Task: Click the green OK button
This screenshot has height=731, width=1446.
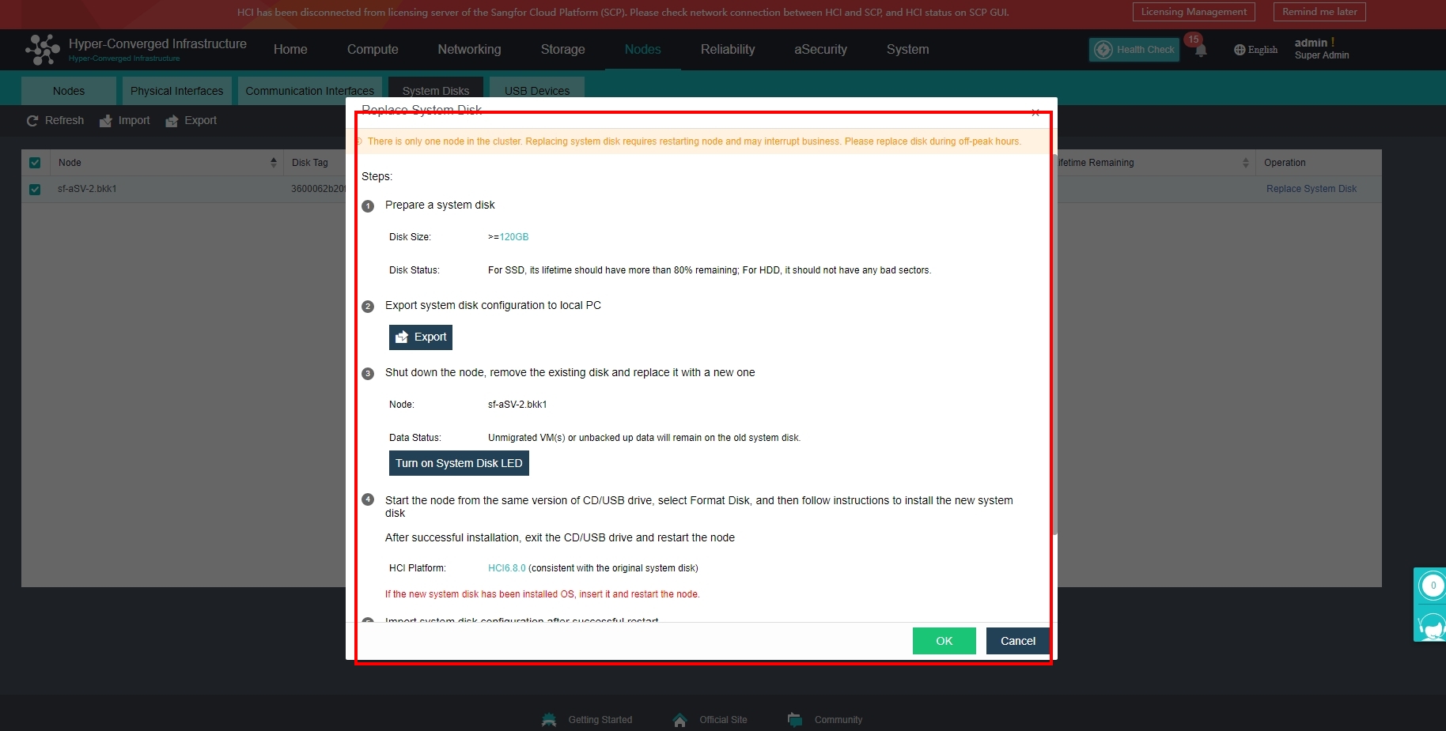Action: (x=944, y=641)
